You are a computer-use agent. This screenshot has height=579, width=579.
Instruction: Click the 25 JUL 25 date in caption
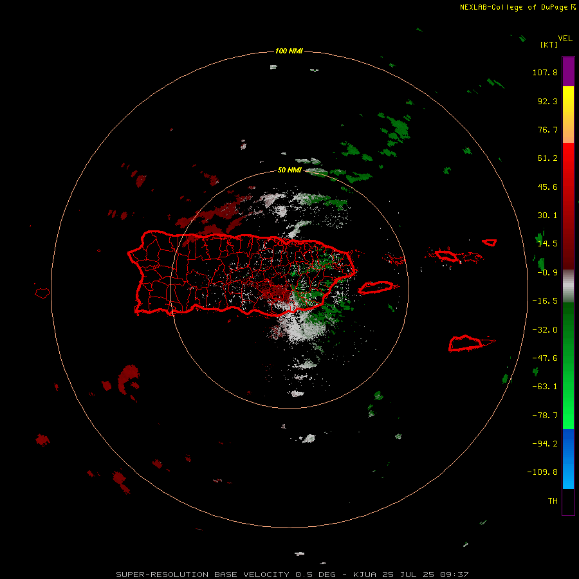[x=409, y=574]
